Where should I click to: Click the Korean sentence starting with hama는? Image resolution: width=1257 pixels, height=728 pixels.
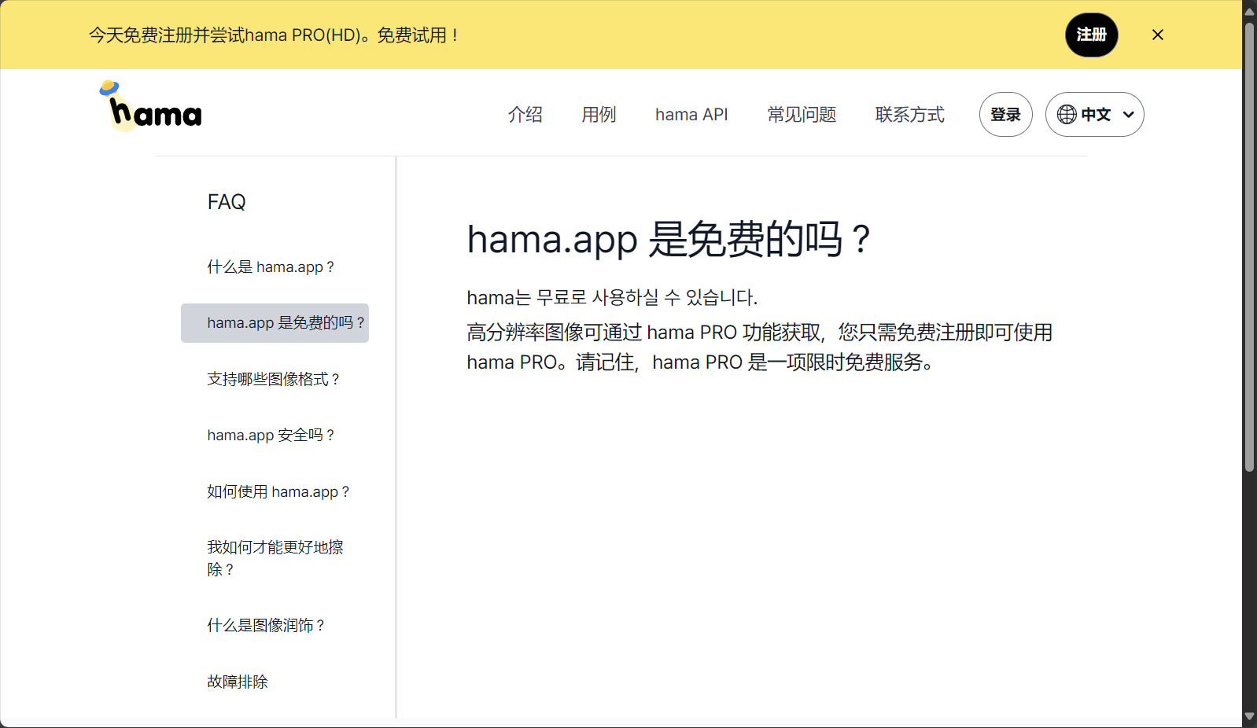(x=612, y=297)
